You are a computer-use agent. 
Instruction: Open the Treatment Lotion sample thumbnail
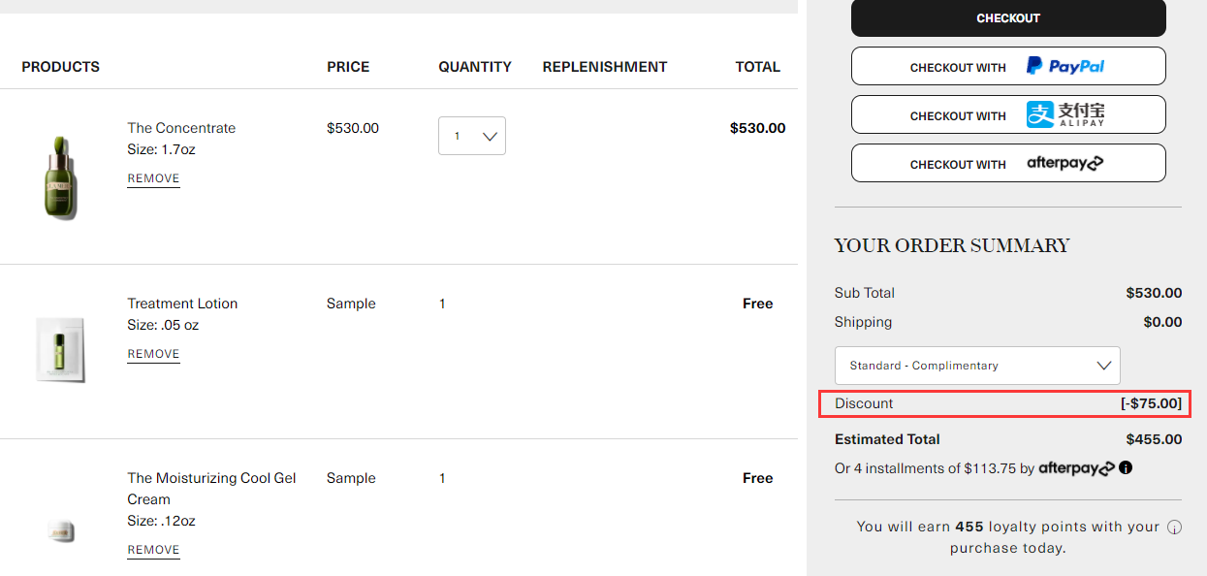click(x=60, y=349)
